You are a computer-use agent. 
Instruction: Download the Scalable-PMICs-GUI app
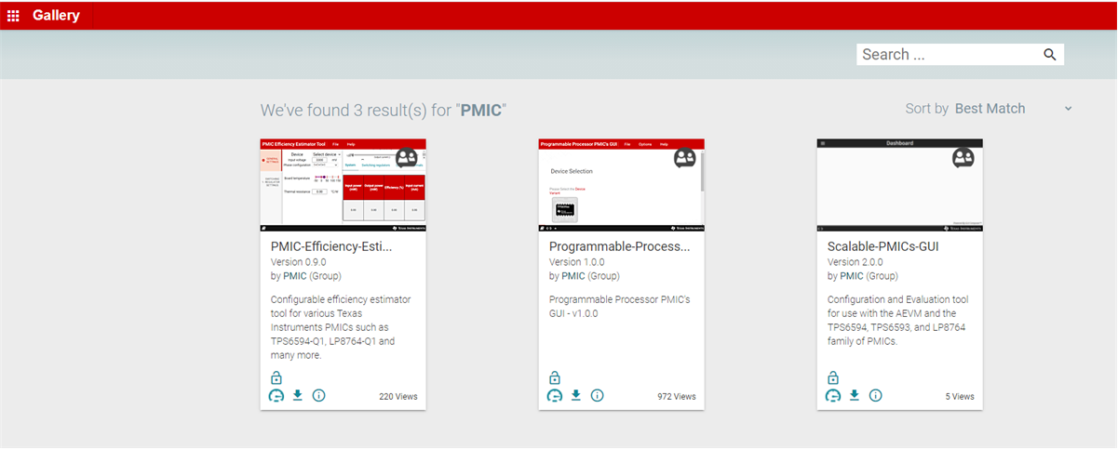[854, 395]
